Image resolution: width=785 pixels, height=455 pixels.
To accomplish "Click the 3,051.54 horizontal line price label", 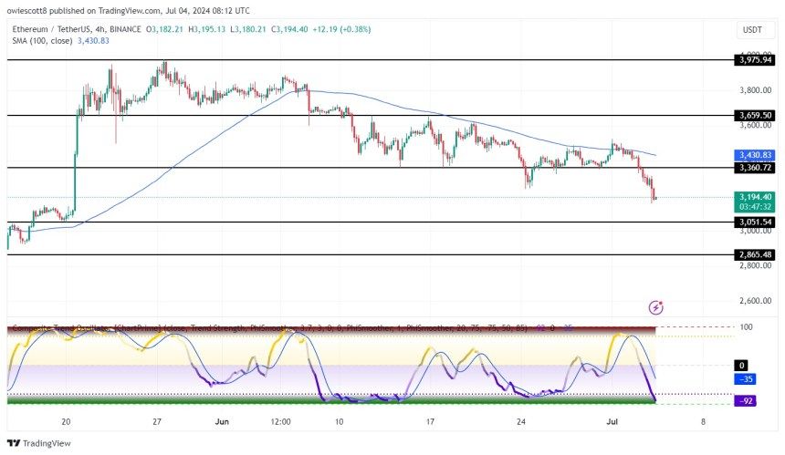I will pyautogui.click(x=755, y=222).
